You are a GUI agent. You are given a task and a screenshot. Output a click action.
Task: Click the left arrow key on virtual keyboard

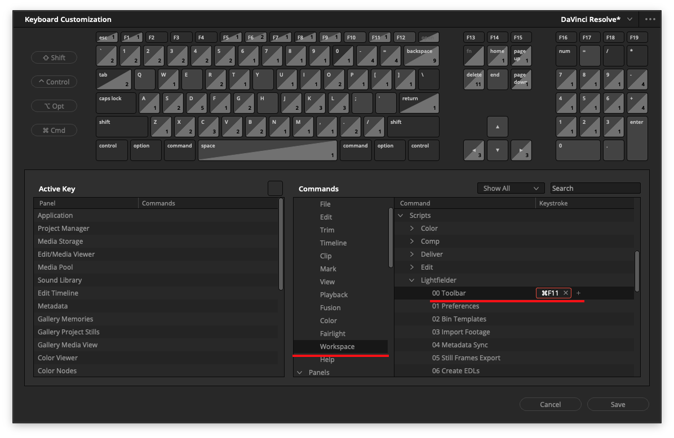(474, 150)
